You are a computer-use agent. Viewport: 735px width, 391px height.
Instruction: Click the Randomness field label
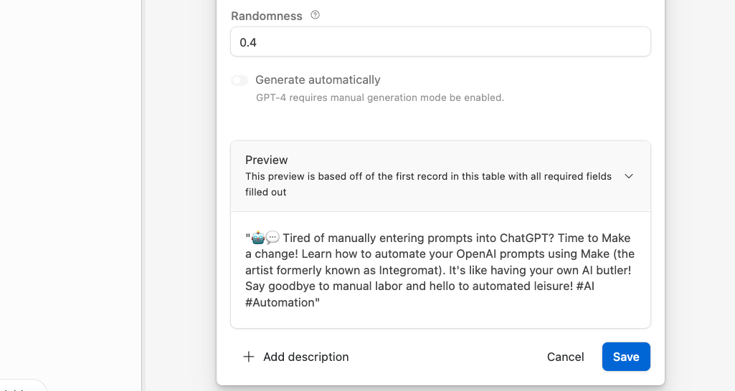(x=266, y=16)
